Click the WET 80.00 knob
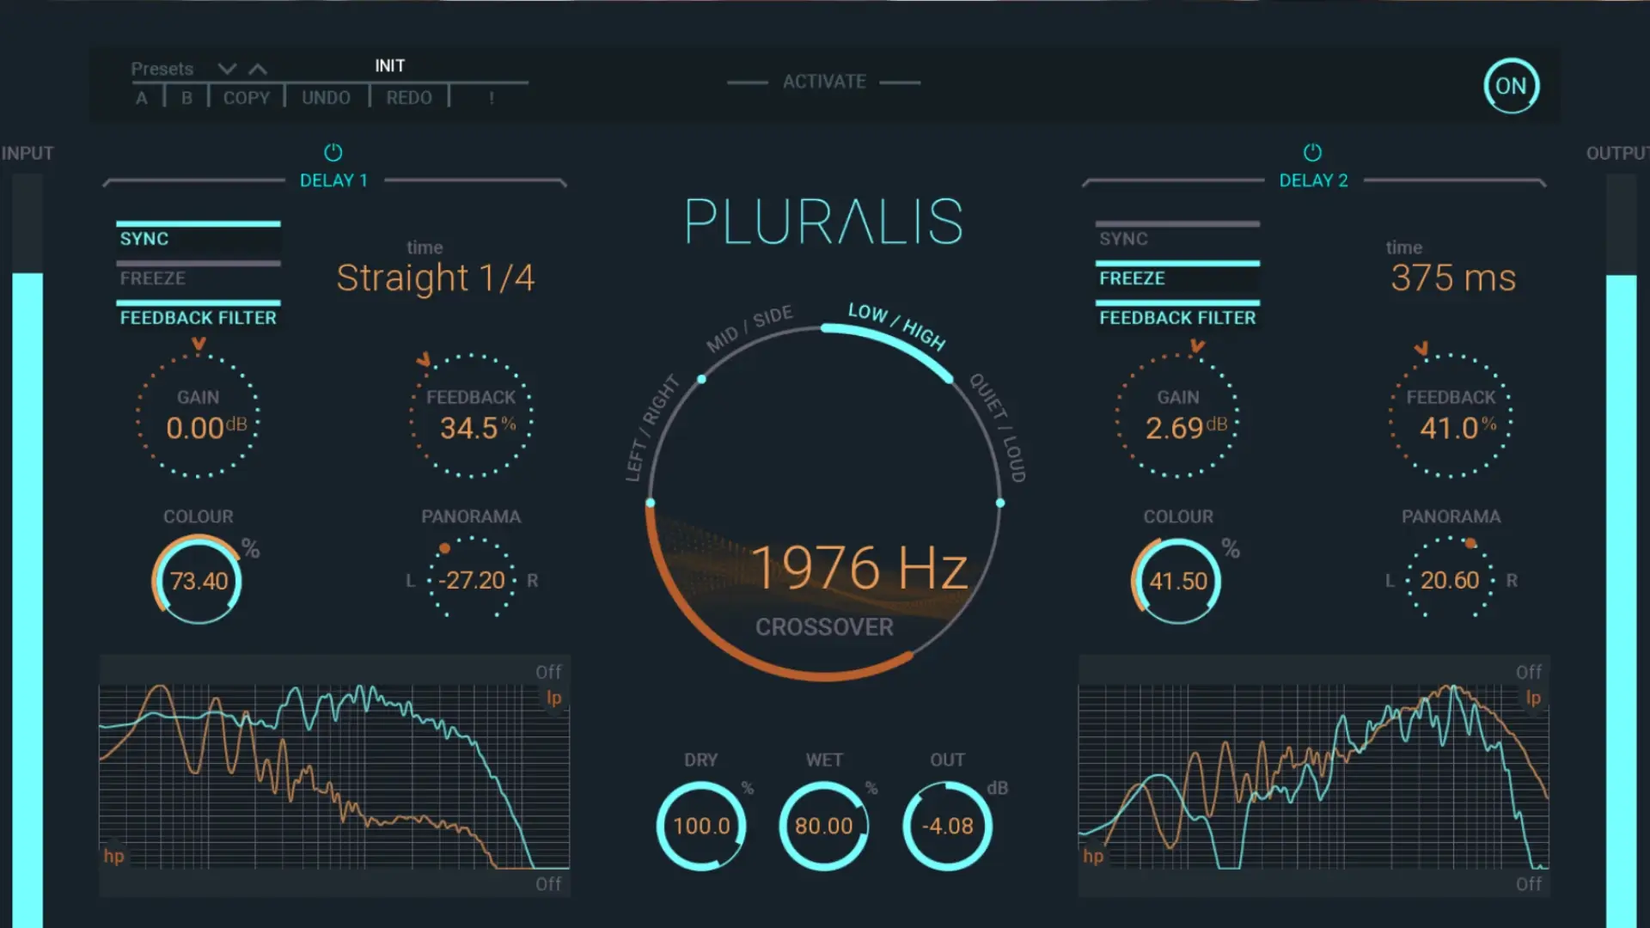The image size is (1650, 928). 823,826
